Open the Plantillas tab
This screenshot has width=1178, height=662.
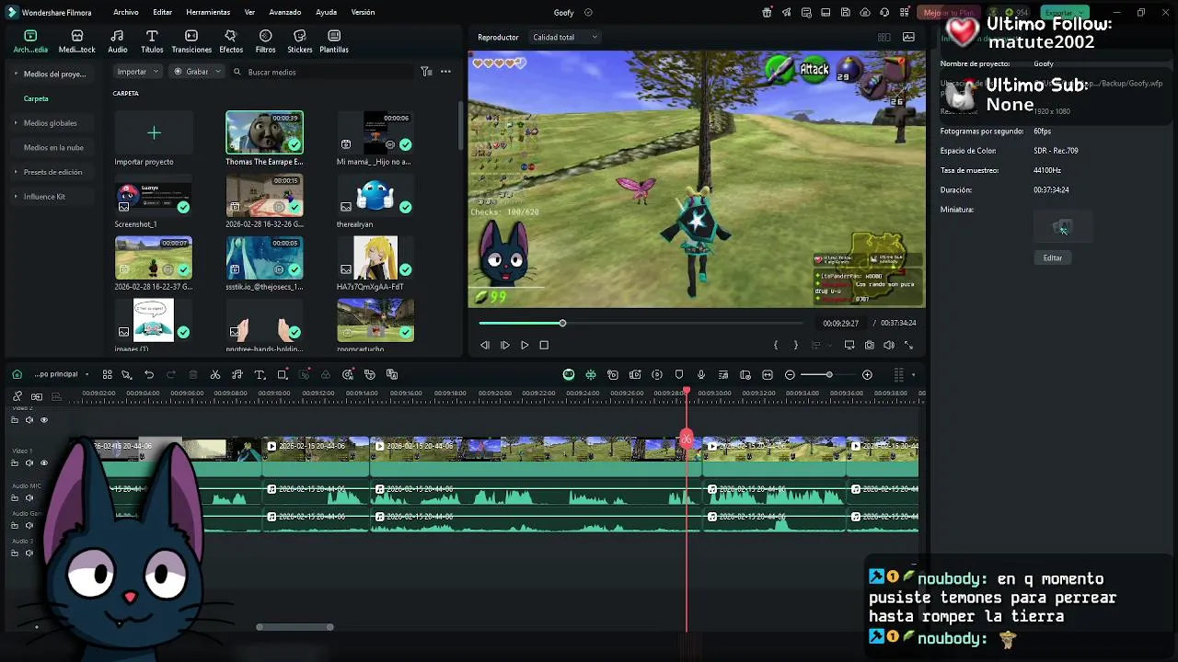(334, 41)
